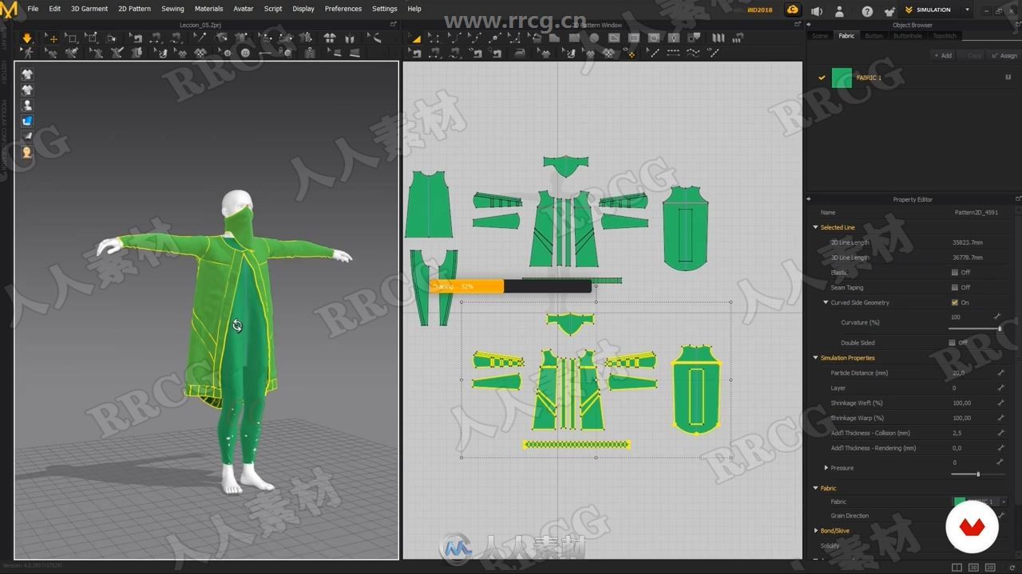The width and height of the screenshot is (1022, 574).
Task: Choose the Internal Circle tool
Action: [x=653, y=38]
